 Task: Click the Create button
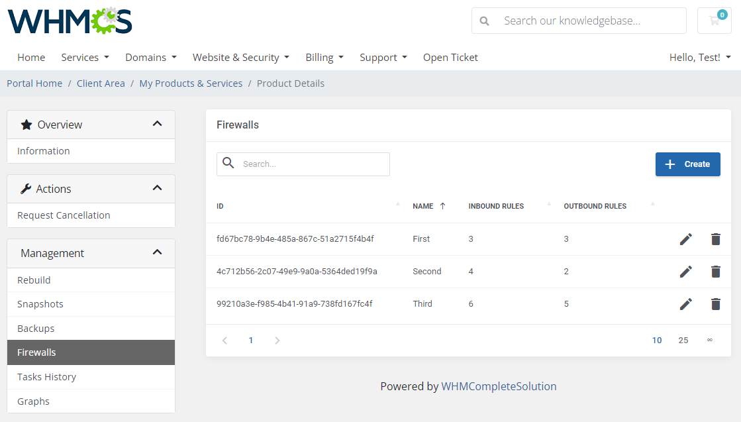coord(687,164)
